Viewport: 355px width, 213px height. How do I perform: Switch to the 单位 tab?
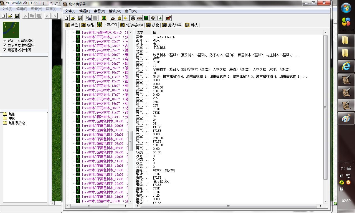[x=72, y=25]
